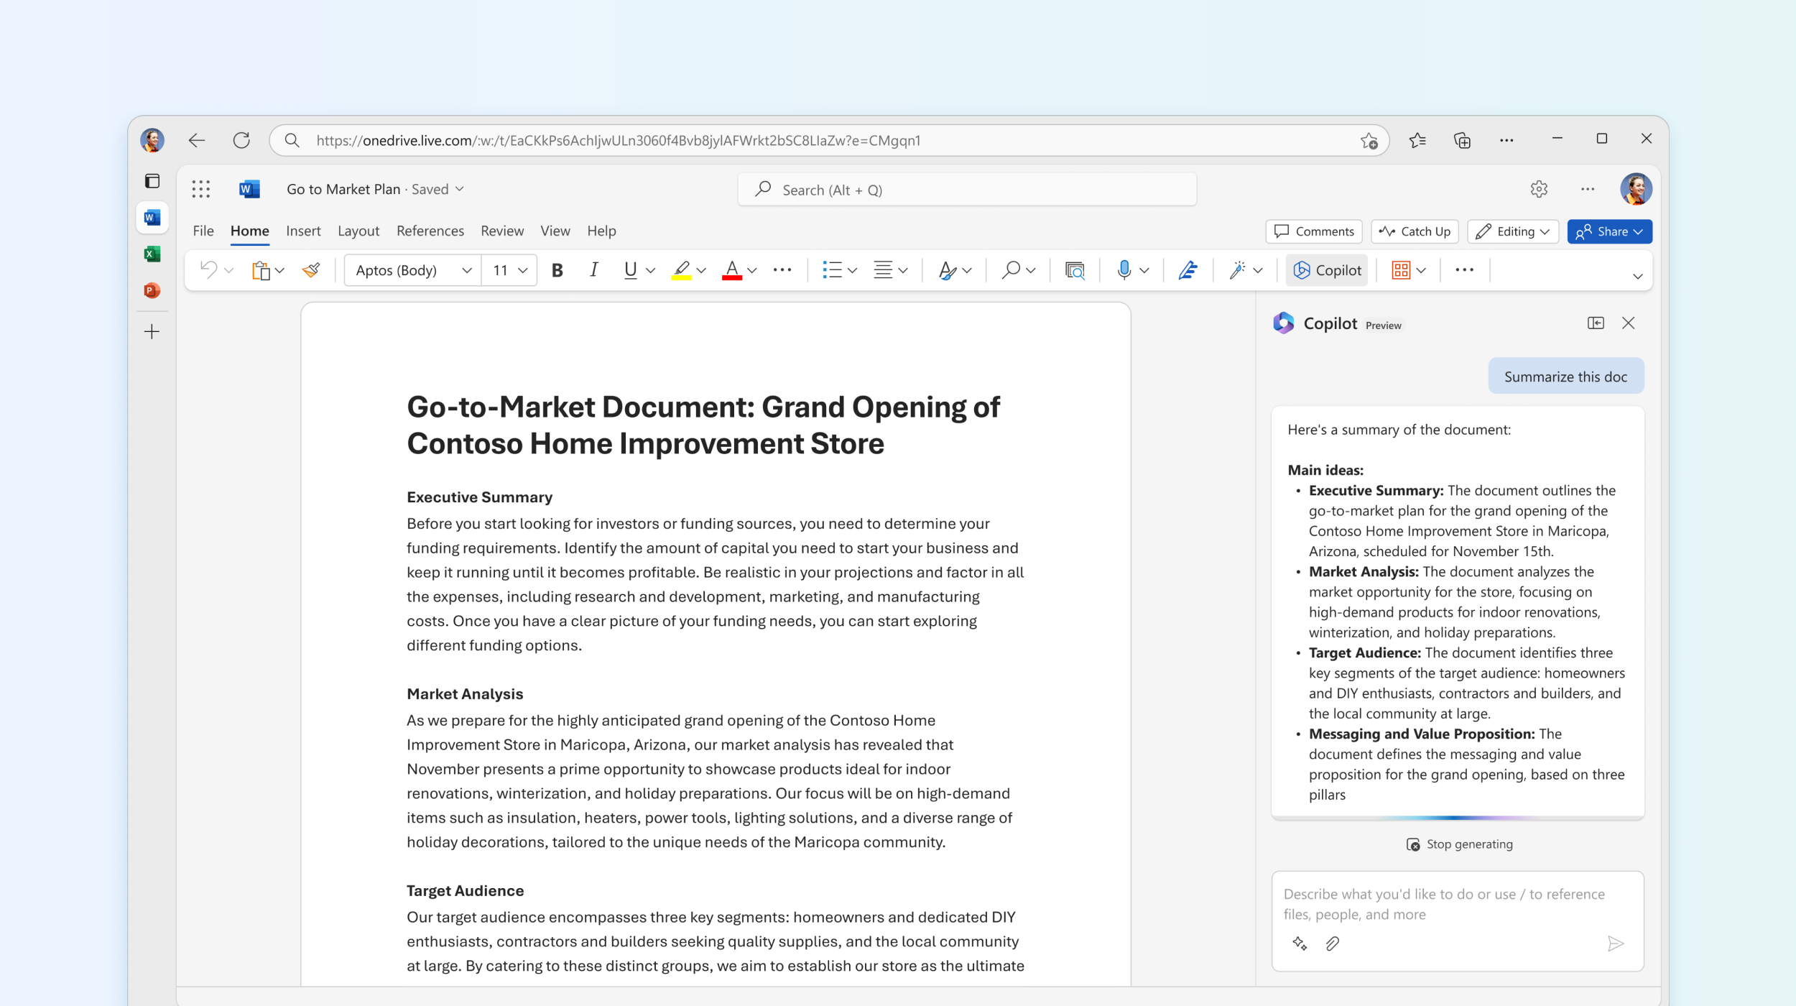Click Summarize this doc button

click(x=1565, y=377)
